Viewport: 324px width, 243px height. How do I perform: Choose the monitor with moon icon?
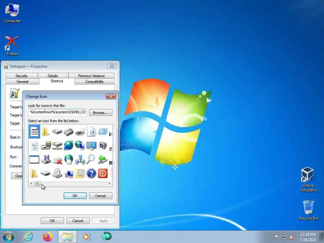pyautogui.click(x=103, y=146)
